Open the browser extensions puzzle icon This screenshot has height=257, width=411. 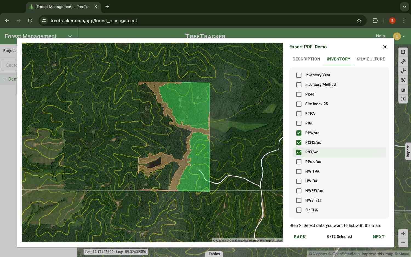click(375, 21)
